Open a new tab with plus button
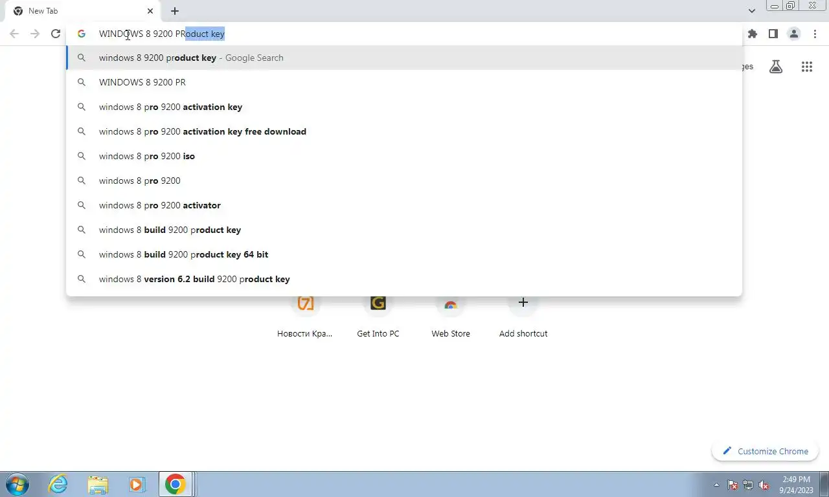The height and width of the screenshot is (497, 829). pyautogui.click(x=175, y=11)
